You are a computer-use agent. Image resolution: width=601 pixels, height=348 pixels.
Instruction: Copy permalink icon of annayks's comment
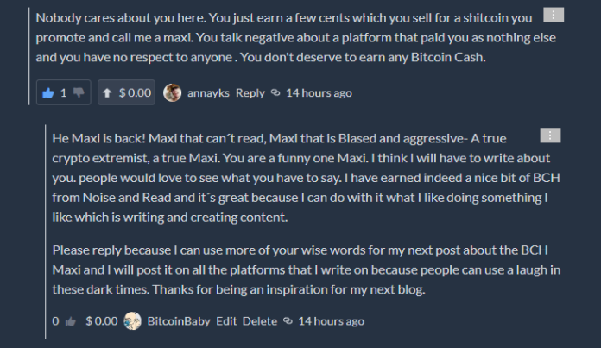click(x=275, y=92)
